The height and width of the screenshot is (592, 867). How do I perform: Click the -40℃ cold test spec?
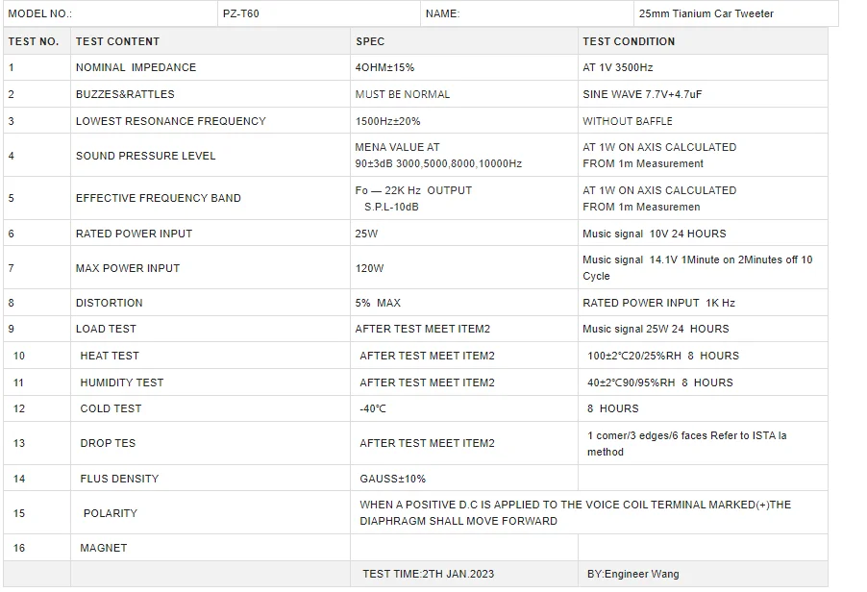[x=373, y=409]
